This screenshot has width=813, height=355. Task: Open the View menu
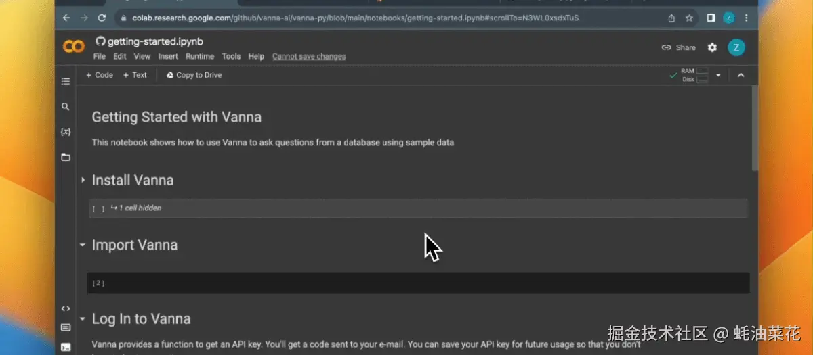142,56
